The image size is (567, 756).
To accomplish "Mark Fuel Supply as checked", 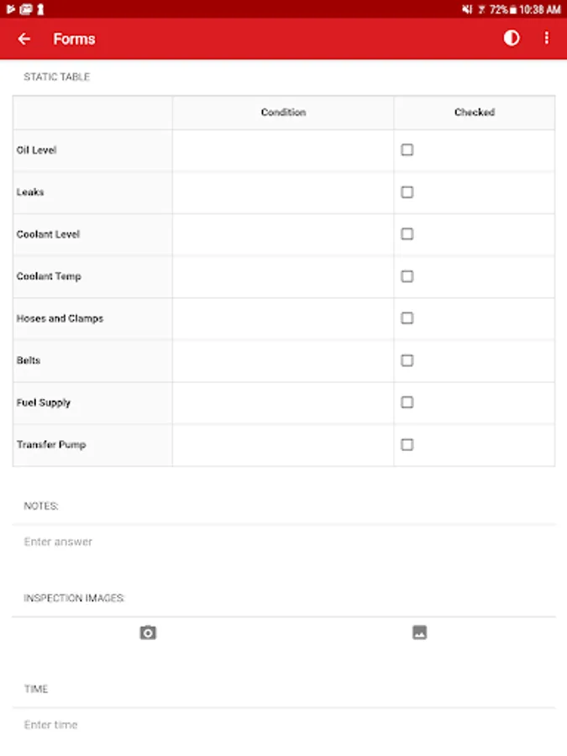I will pyautogui.click(x=407, y=402).
